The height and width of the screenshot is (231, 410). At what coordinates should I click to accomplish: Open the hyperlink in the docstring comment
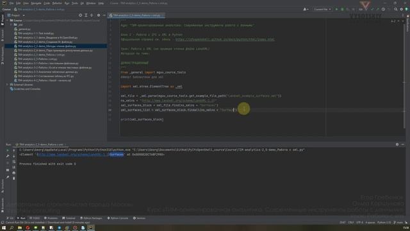pyautogui.click(x=225, y=40)
